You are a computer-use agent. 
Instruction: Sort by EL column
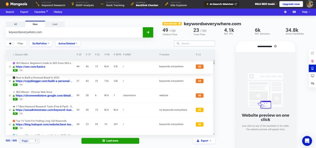pyautogui.click(x=98, y=55)
